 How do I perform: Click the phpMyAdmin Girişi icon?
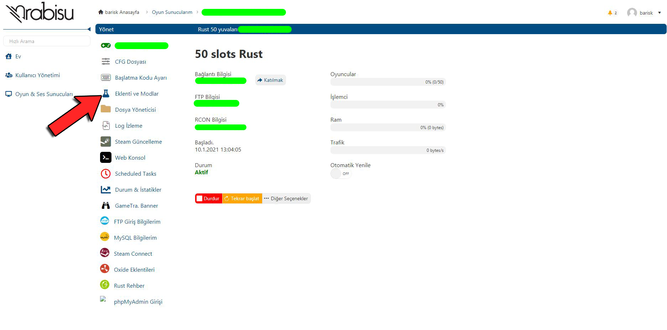(103, 299)
